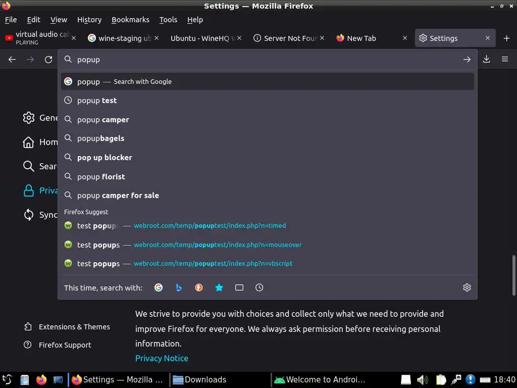Open webroot popuptest n=mouseover suggestion
Viewport: 517px width, 388px height.
pos(268,245)
